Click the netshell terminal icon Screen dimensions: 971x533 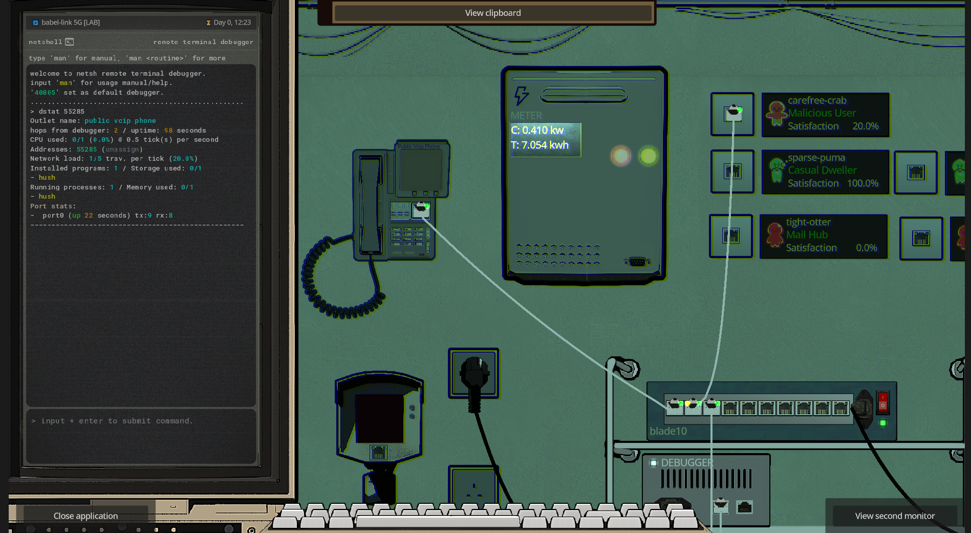[69, 42]
